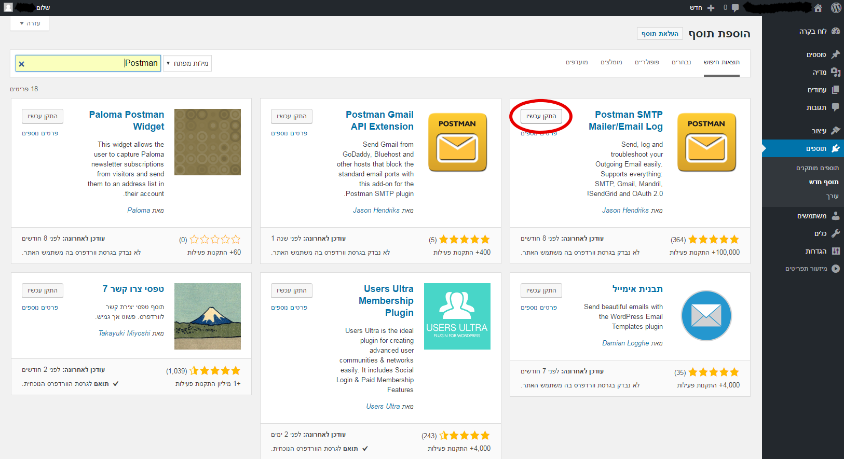844x459 pixels.
Task: Click the Collapse menu icon (קיצור תפריט)
Action: click(x=835, y=269)
